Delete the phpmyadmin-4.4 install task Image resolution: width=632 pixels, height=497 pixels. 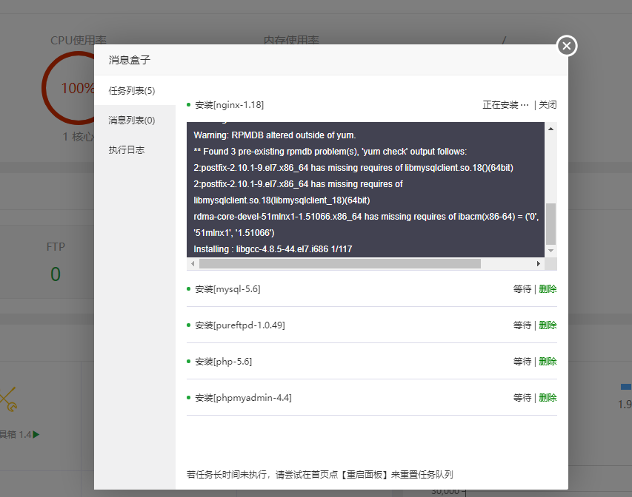pyautogui.click(x=548, y=398)
